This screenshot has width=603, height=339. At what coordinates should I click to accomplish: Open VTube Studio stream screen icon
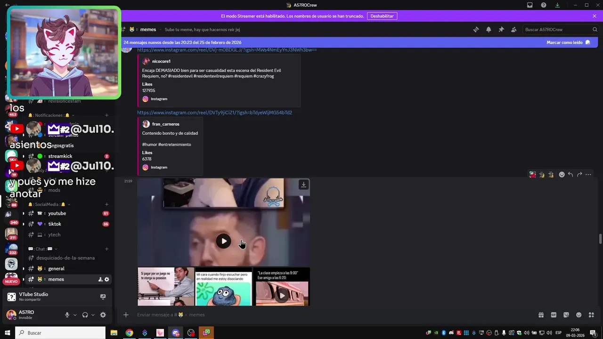[x=103, y=297]
